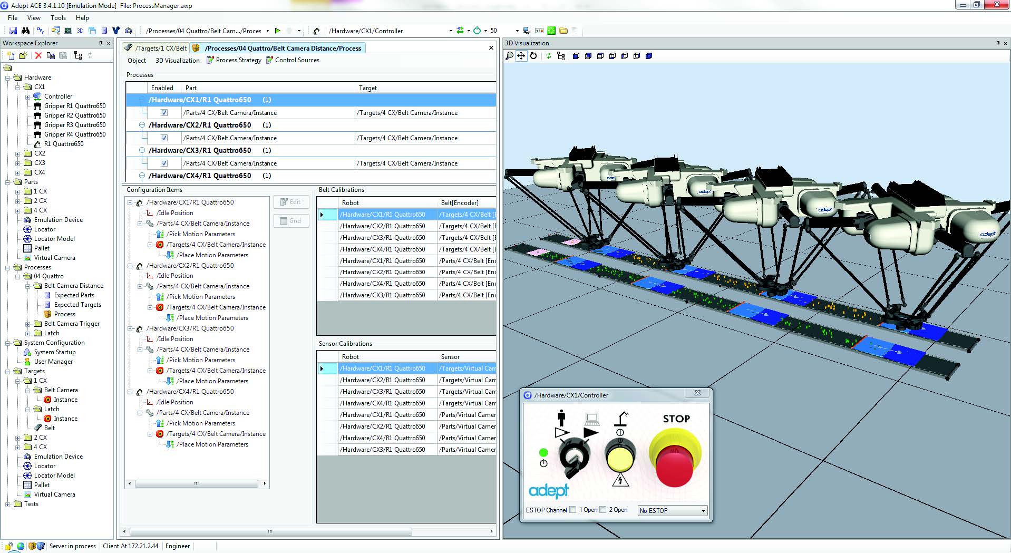1011x553 pixels.
Task: Delete selected item with the red X icon
Action: [38, 55]
